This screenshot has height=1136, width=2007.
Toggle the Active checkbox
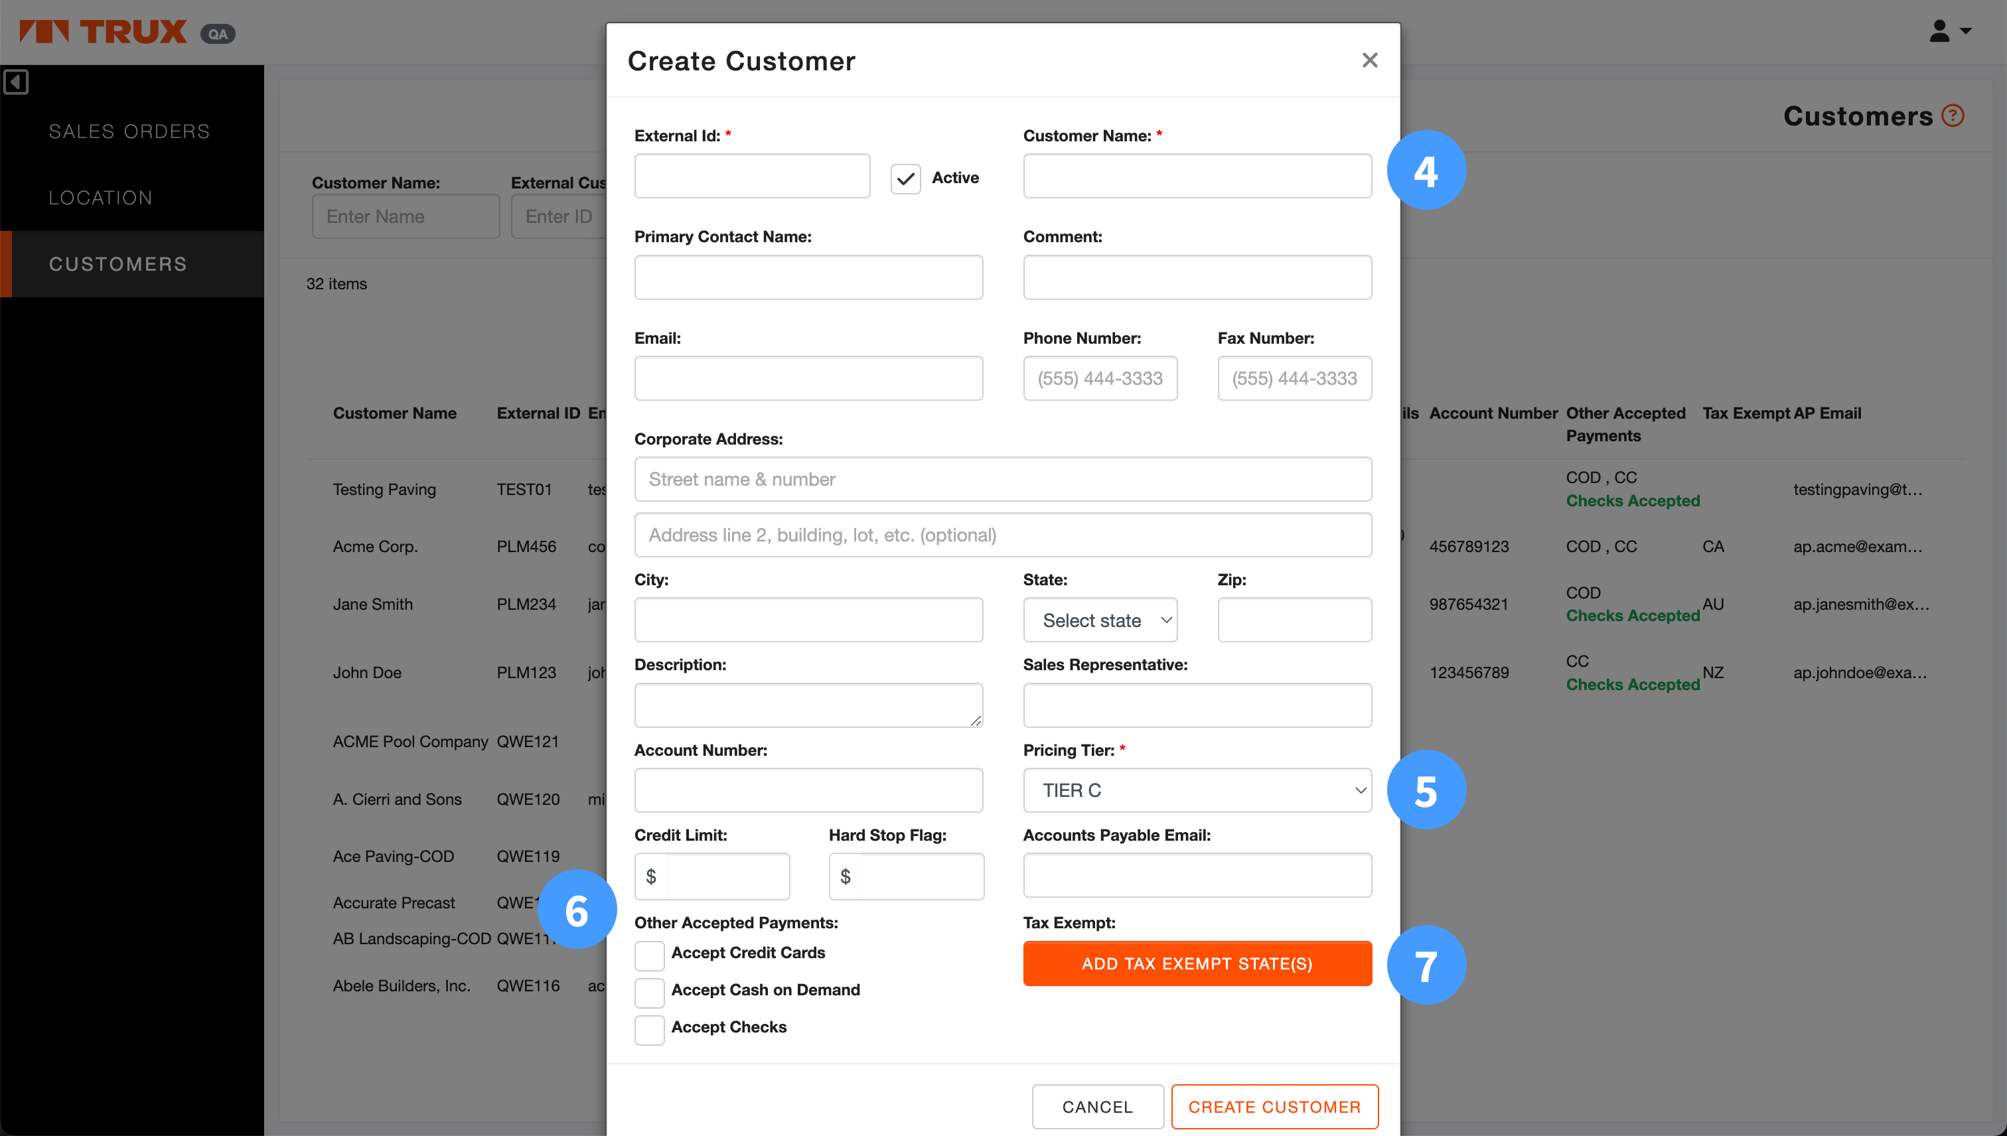tap(905, 178)
